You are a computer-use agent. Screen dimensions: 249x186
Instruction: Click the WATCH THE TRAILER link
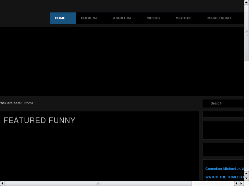[x=224, y=177]
